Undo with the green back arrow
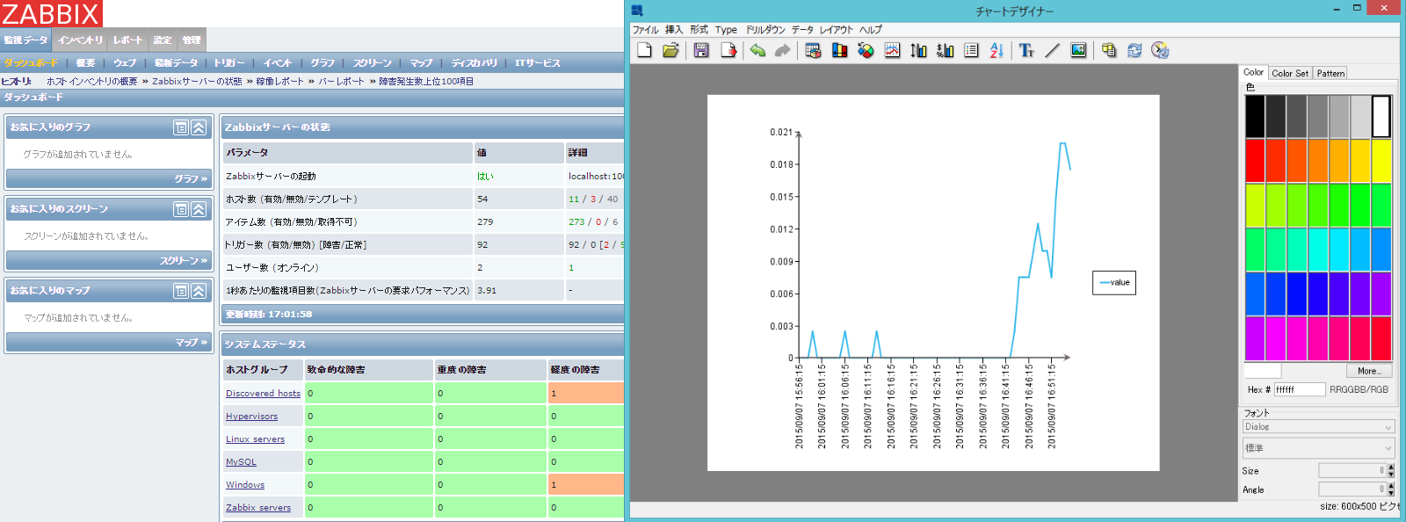This screenshot has width=1406, height=522. (757, 50)
